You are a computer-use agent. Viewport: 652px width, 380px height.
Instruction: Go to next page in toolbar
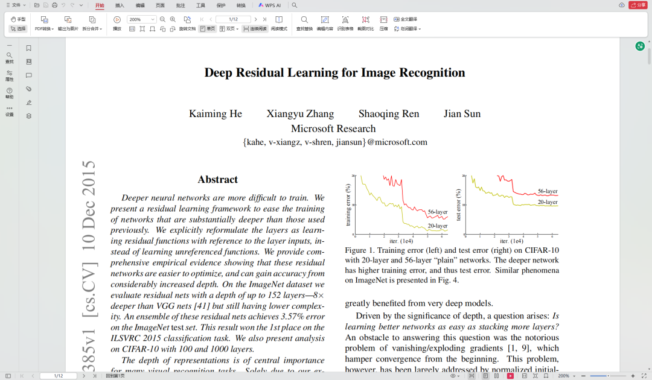(x=256, y=19)
